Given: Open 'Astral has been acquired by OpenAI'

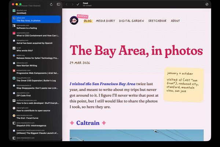Looking at the screenshot, I should click(36, 42).
